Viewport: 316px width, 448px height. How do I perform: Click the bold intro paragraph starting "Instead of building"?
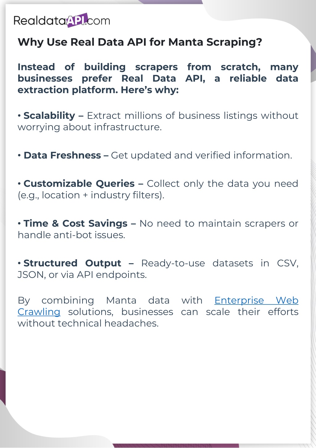tap(158, 78)
